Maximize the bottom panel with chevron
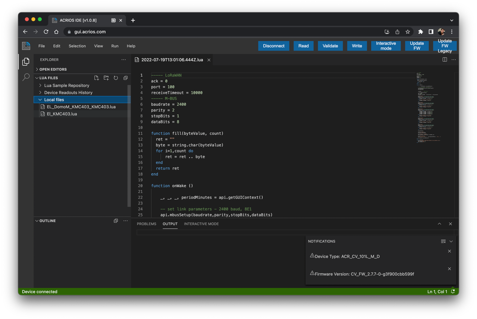Viewport: 477px width, 319px height. 439,224
